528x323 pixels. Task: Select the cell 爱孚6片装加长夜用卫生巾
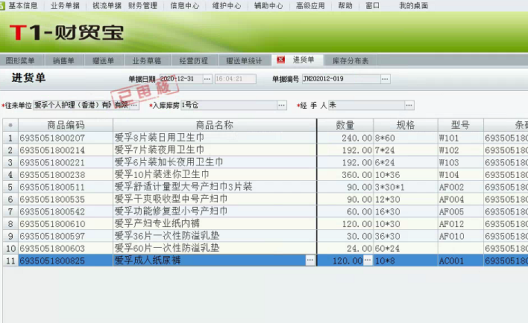tap(215, 162)
